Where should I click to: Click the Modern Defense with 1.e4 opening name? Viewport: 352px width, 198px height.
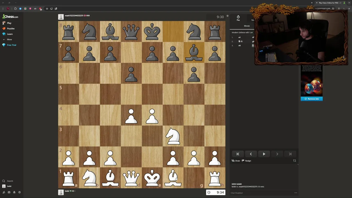pos(242,32)
